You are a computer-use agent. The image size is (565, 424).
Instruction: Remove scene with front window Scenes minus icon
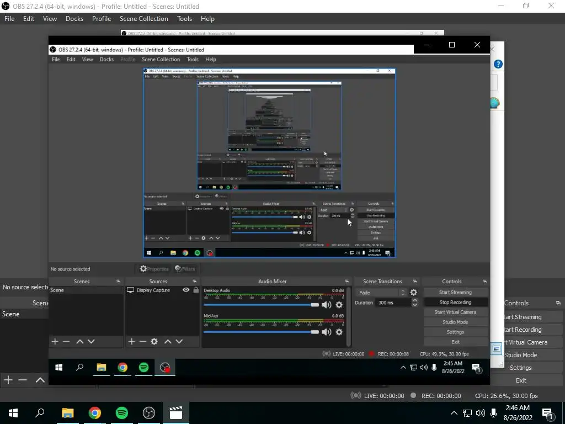66,341
